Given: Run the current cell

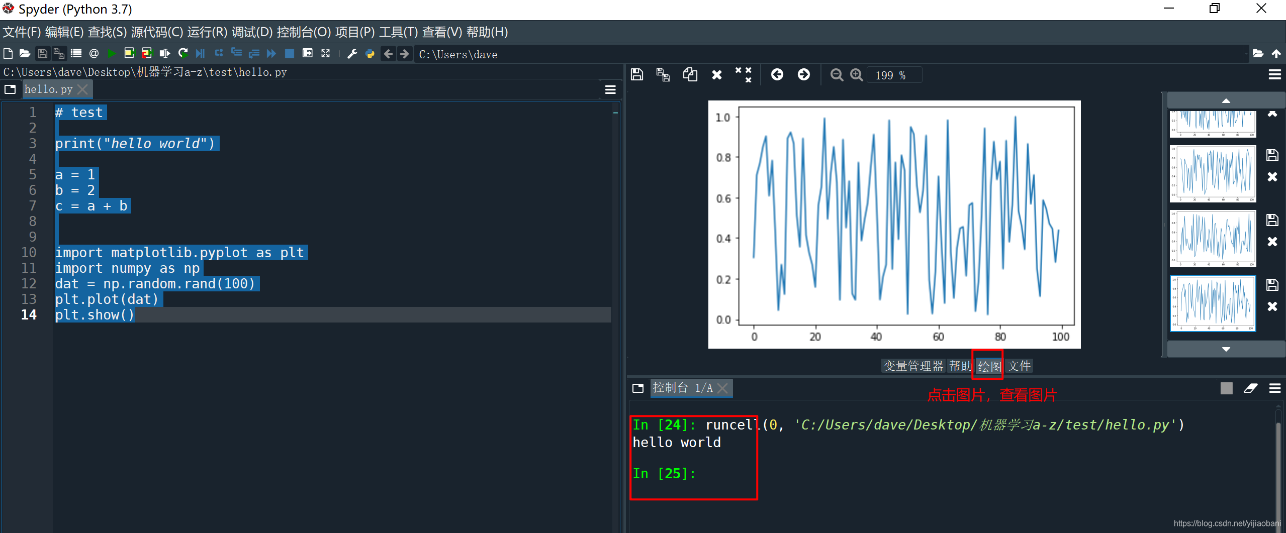Looking at the screenshot, I should [x=130, y=54].
